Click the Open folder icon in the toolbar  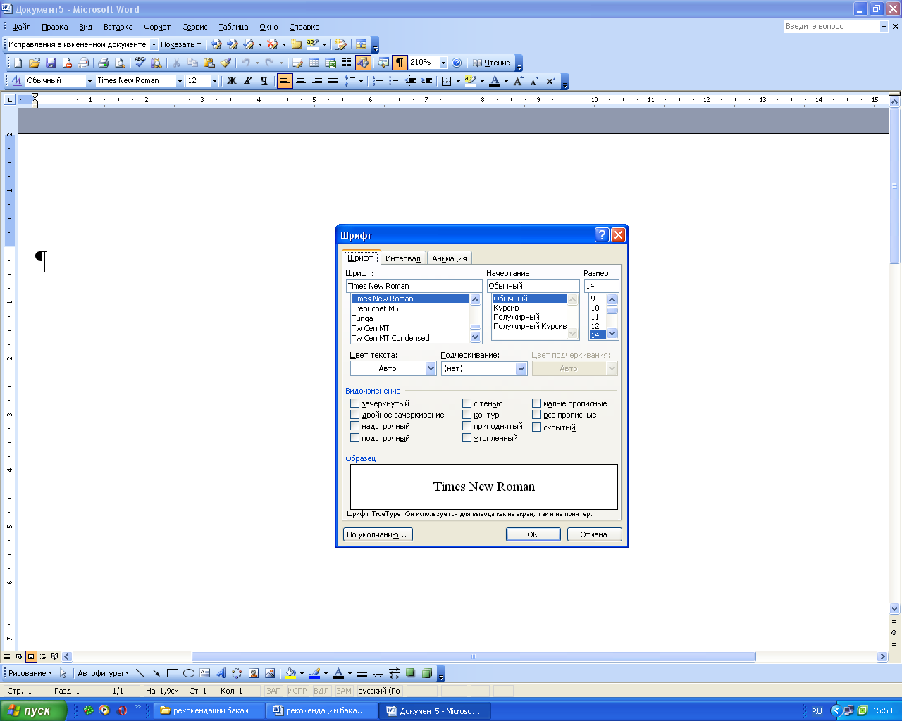pos(34,63)
